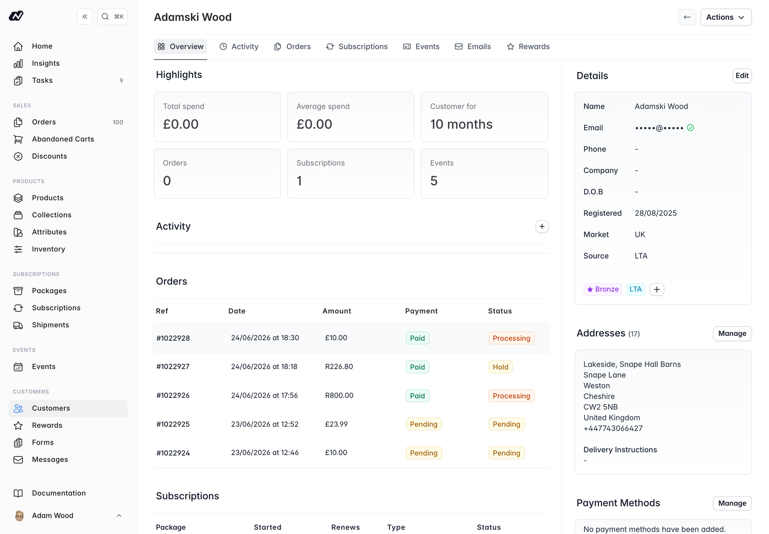Click the Rewards star icon in sidebar
This screenshot has height=534, width=769.
coord(18,425)
